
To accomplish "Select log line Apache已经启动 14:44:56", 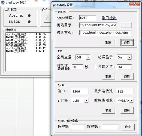I will tap(26, 34).
